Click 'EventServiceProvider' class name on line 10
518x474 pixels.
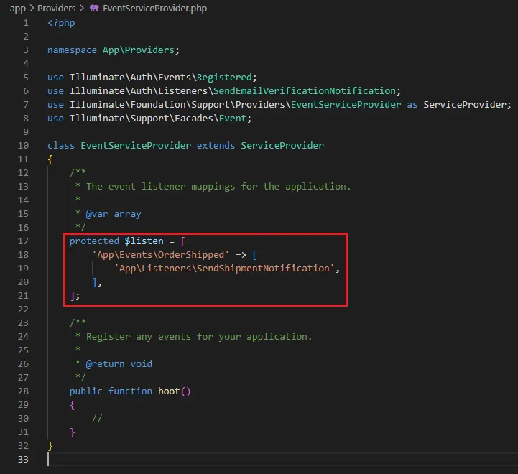[136, 146]
